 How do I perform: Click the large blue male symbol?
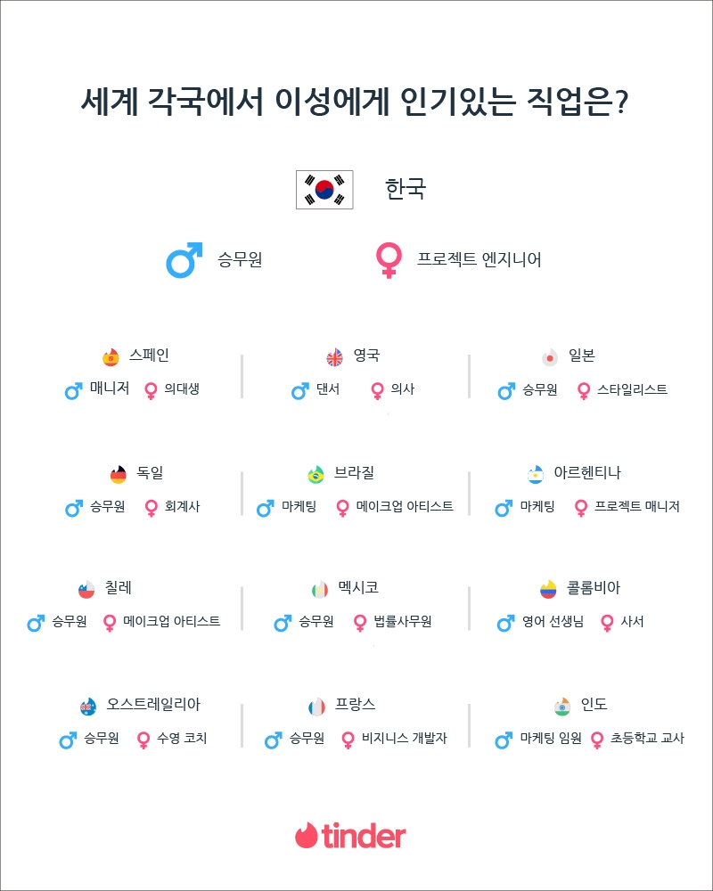pyautogui.click(x=184, y=260)
